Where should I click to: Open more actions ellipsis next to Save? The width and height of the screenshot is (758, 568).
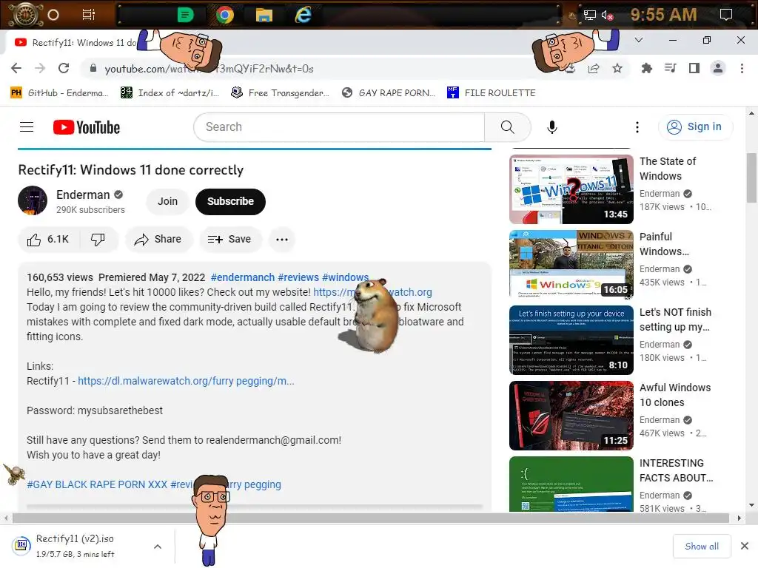pos(282,240)
